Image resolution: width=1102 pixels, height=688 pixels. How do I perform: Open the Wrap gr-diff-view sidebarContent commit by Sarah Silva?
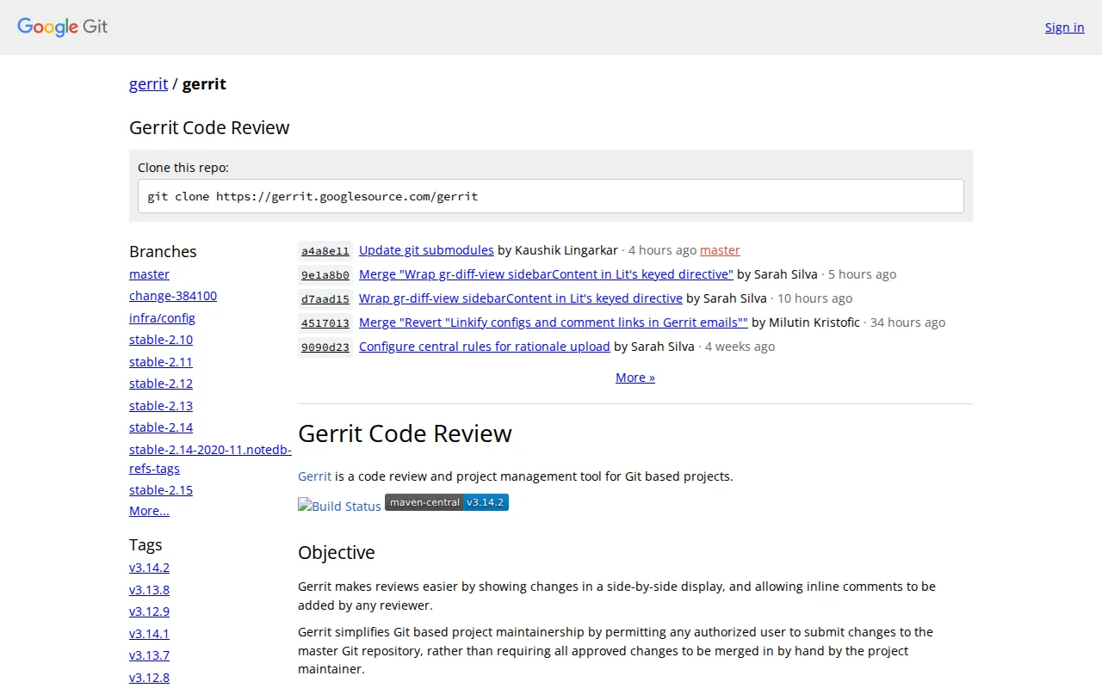(521, 298)
